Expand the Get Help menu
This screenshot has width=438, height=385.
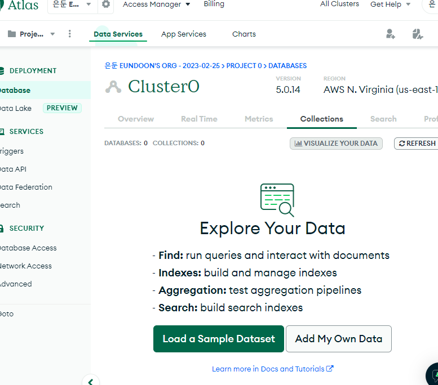click(x=390, y=4)
